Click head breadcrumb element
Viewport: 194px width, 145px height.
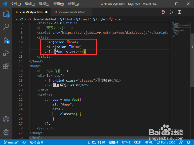point(85,19)
